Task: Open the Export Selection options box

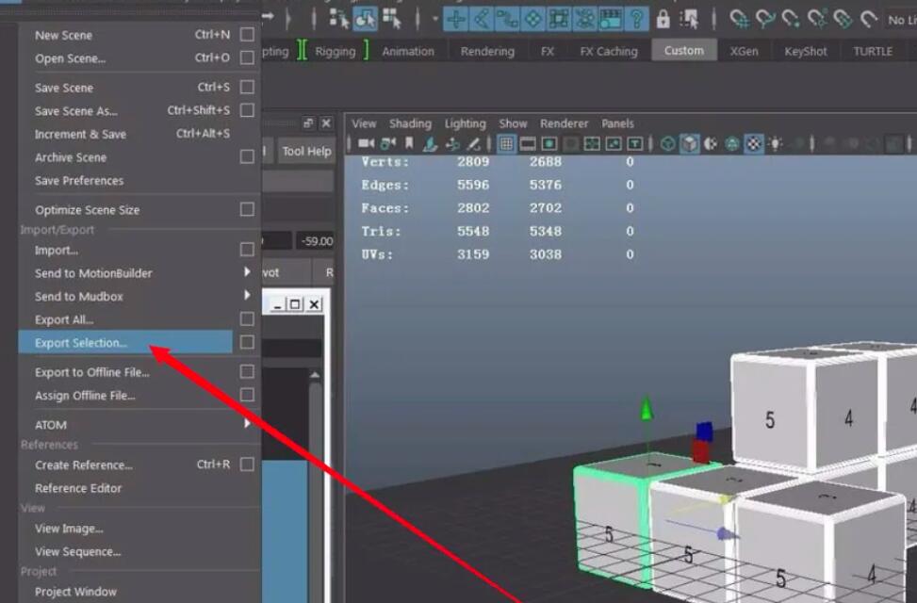Action: pyautogui.click(x=247, y=342)
